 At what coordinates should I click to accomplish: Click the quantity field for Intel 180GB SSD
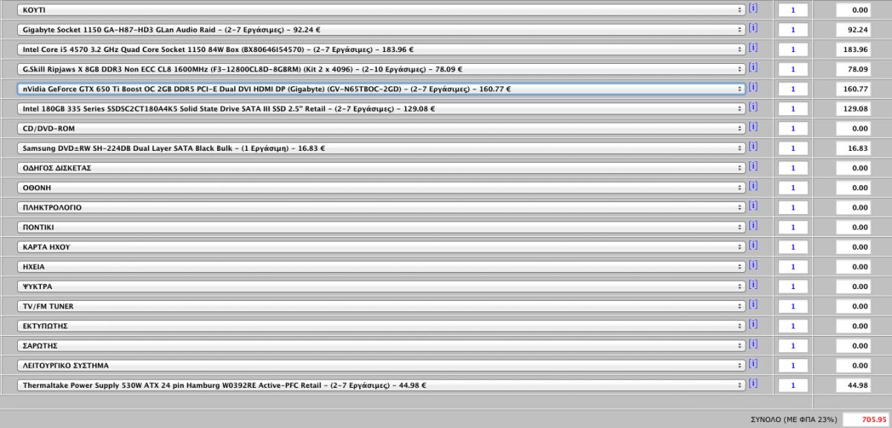coord(793,108)
